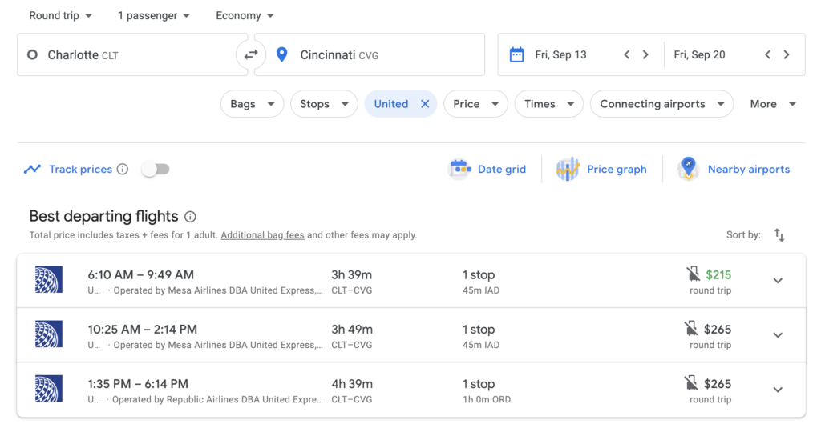Edit the Cincinnati CVG destination field
This screenshot has height=428, width=821.
pyautogui.click(x=370, y=54)
